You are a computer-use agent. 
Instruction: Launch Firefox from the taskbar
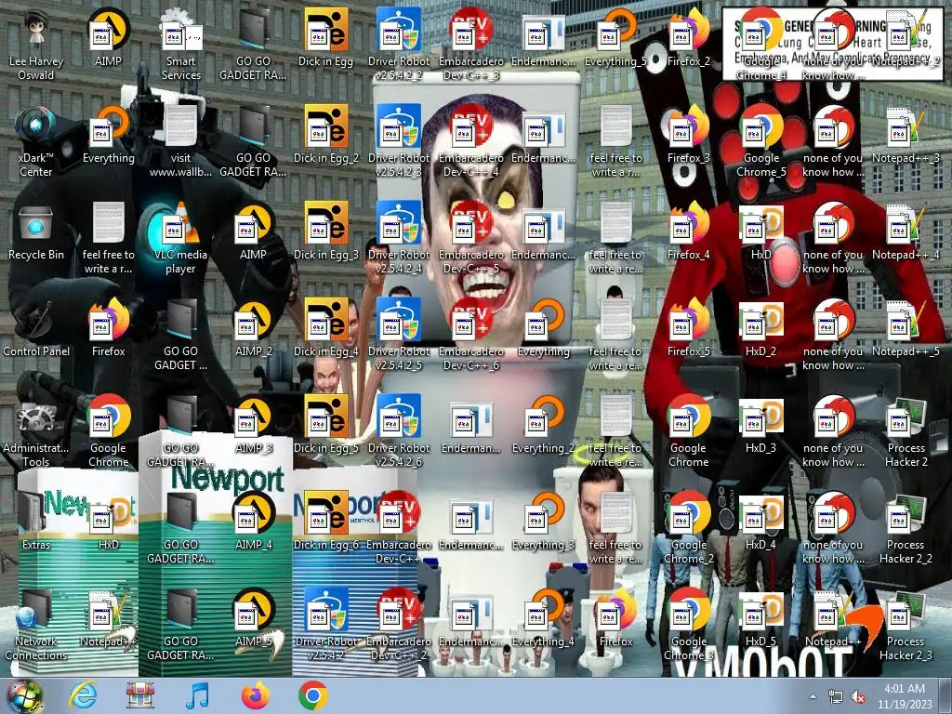click(x=255, y=696)
